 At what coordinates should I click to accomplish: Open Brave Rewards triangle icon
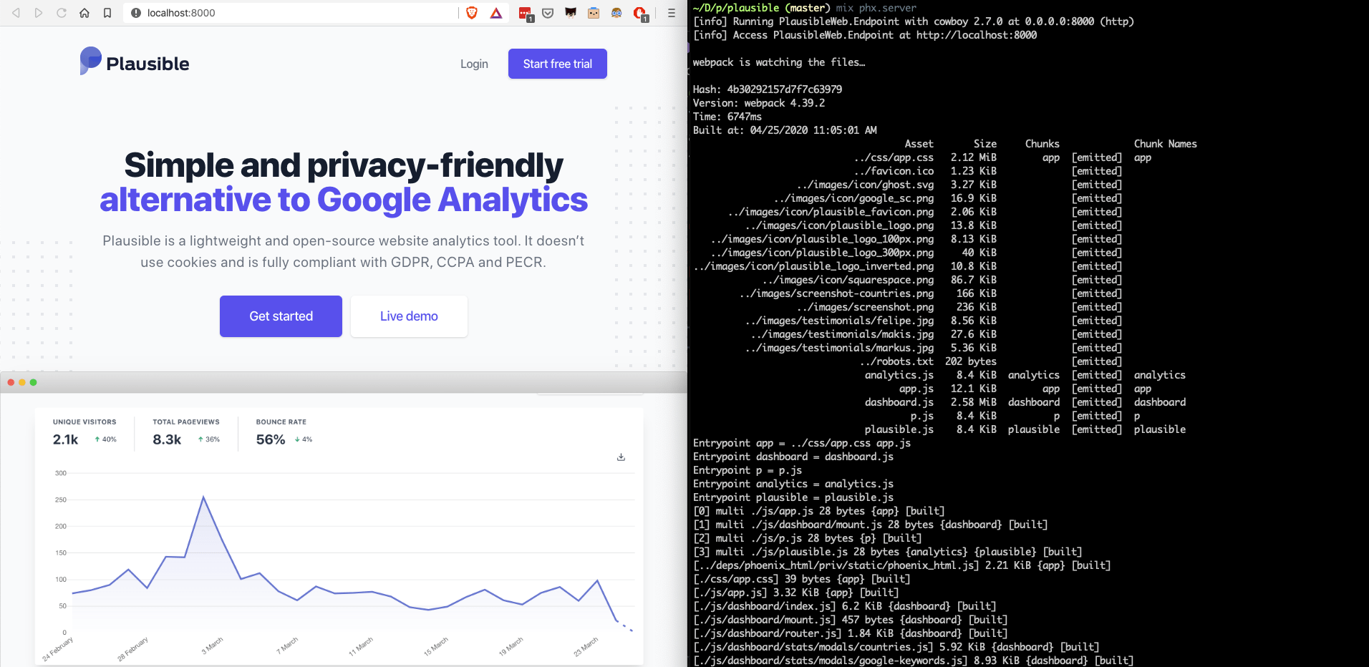tap(496, 13)
